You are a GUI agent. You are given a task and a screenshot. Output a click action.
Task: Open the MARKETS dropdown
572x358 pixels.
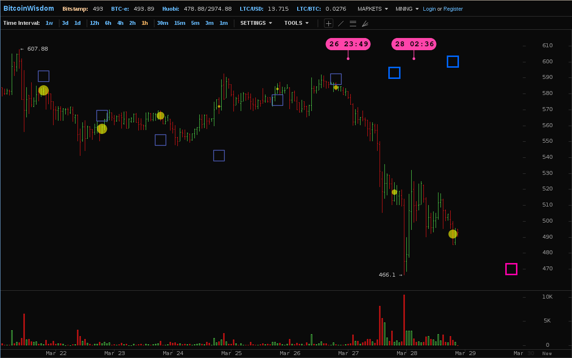pyautogui.click(x=373, y=9)
